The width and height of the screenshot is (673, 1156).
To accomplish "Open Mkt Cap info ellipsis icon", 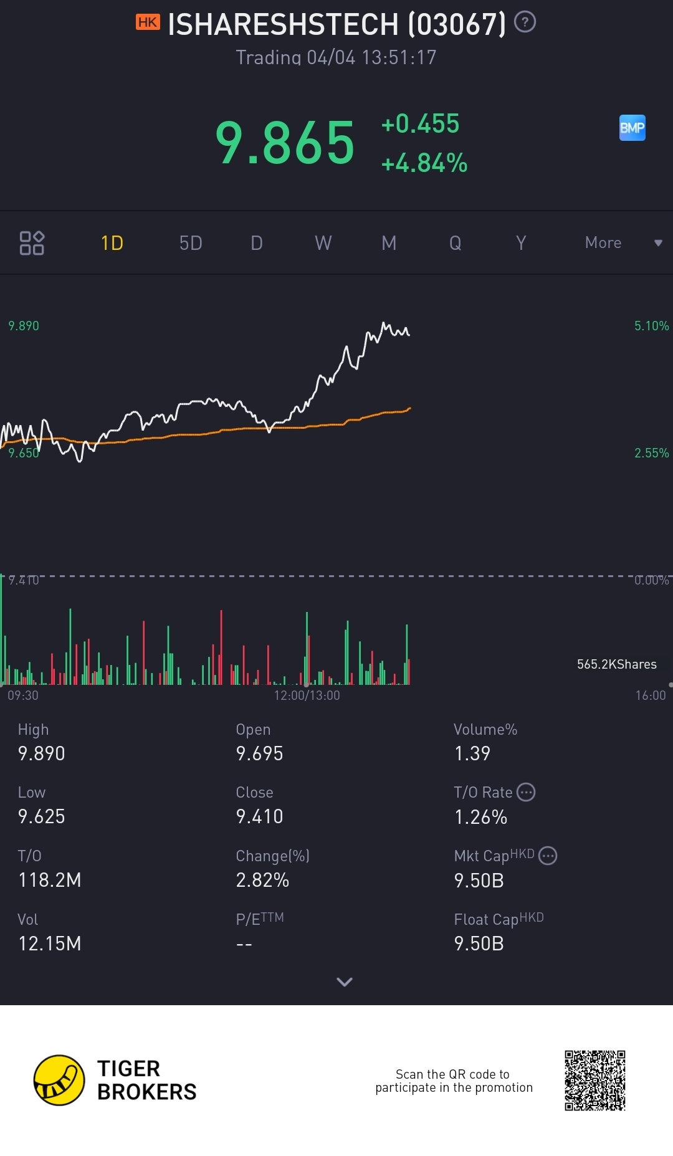I will [x=548, y=856].
